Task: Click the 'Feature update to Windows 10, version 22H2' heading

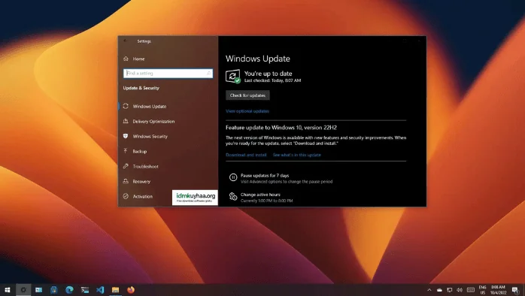Action: pyautogui.click(x=281, y=128)
